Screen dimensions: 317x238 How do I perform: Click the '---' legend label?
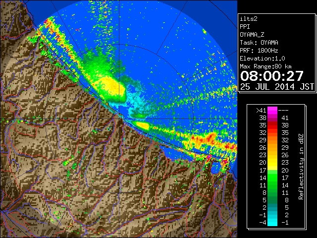pyautogui.click(x=283, y=110)
